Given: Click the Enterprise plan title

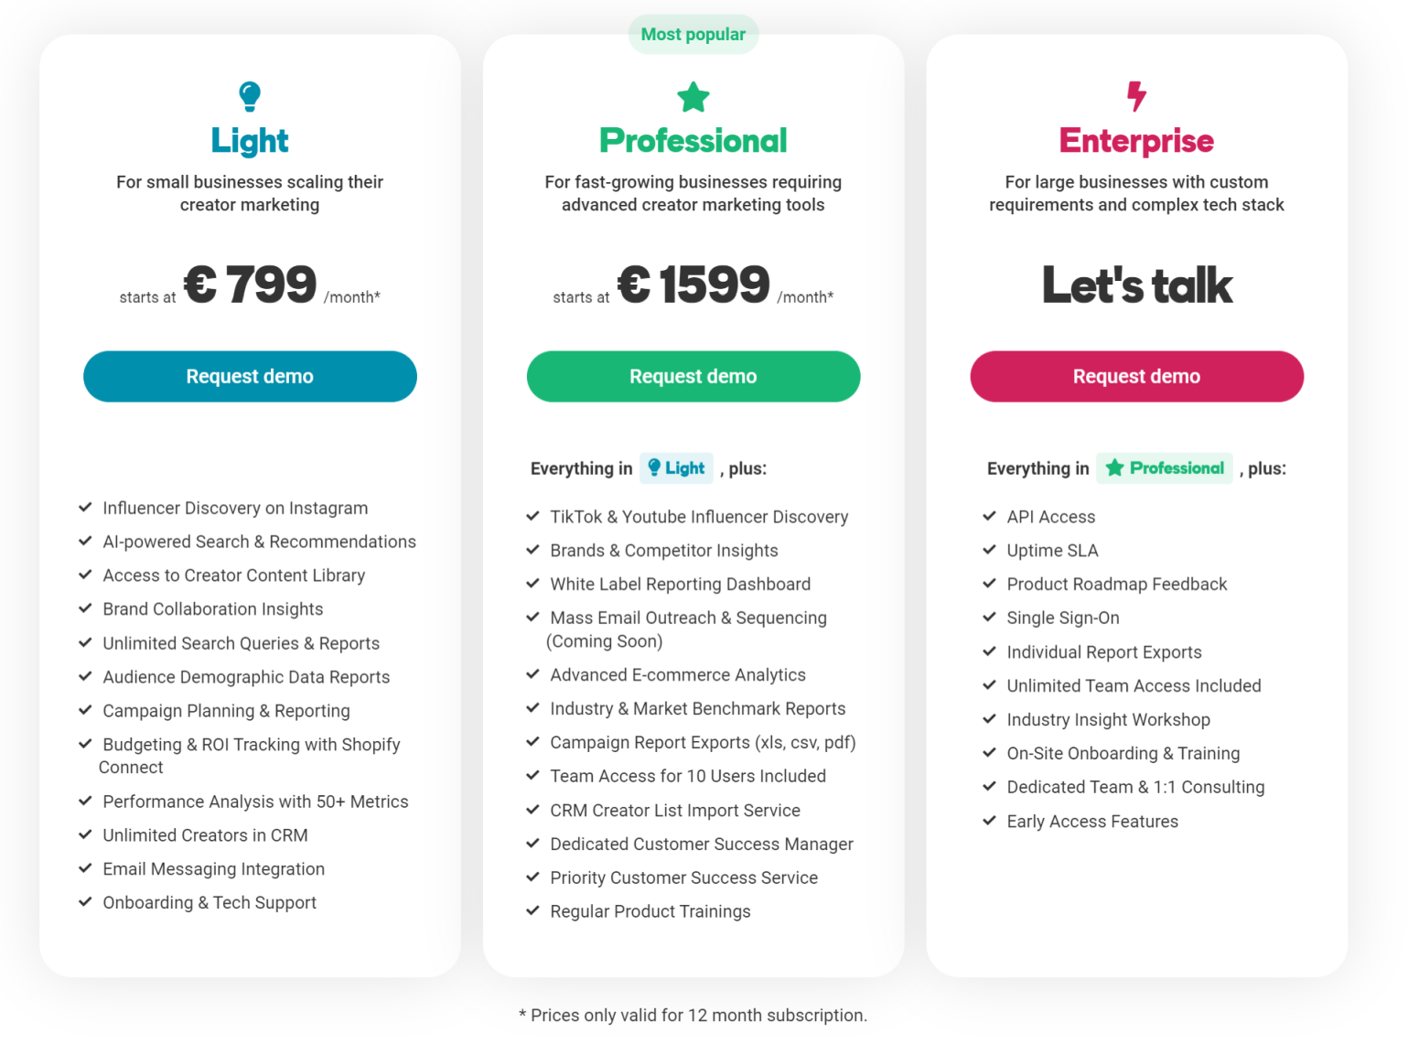Looking at the screenshot, I should (1136, 141).
